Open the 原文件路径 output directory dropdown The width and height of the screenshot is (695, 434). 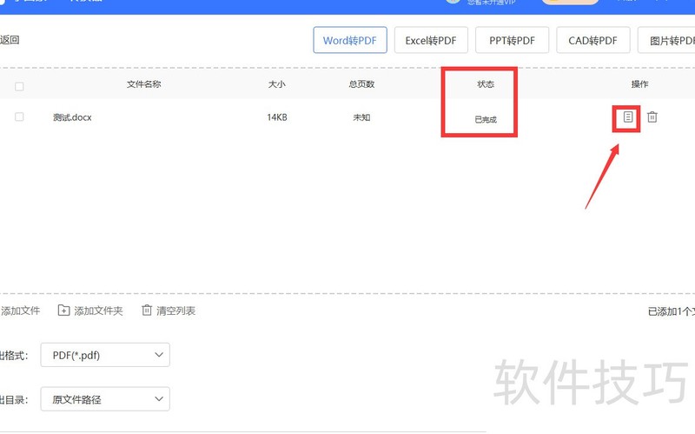[105, 399]
